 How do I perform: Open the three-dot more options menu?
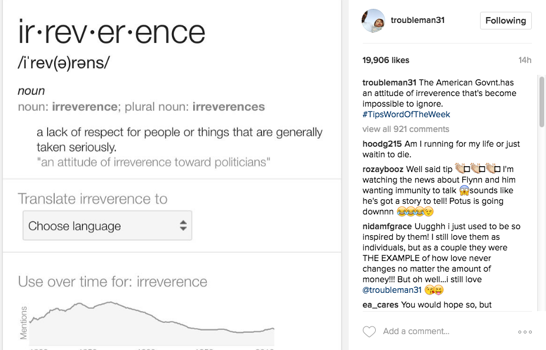[x=525, y=332]
